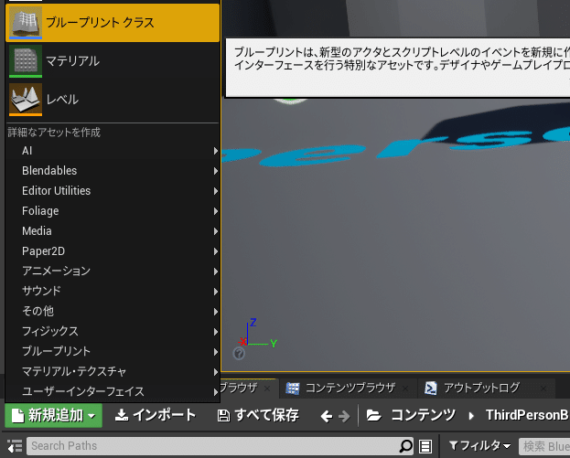Expand the Editor Utilities submenu
Image resolution: width=570 pixels, height=458 pixels.
113,191
